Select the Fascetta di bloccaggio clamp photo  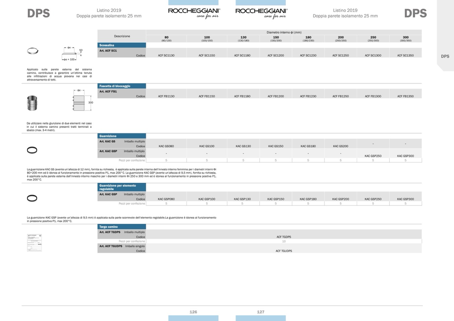tap(32, 103)
